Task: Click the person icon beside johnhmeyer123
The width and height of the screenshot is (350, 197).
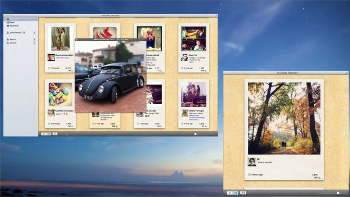Action: point(8,32)
